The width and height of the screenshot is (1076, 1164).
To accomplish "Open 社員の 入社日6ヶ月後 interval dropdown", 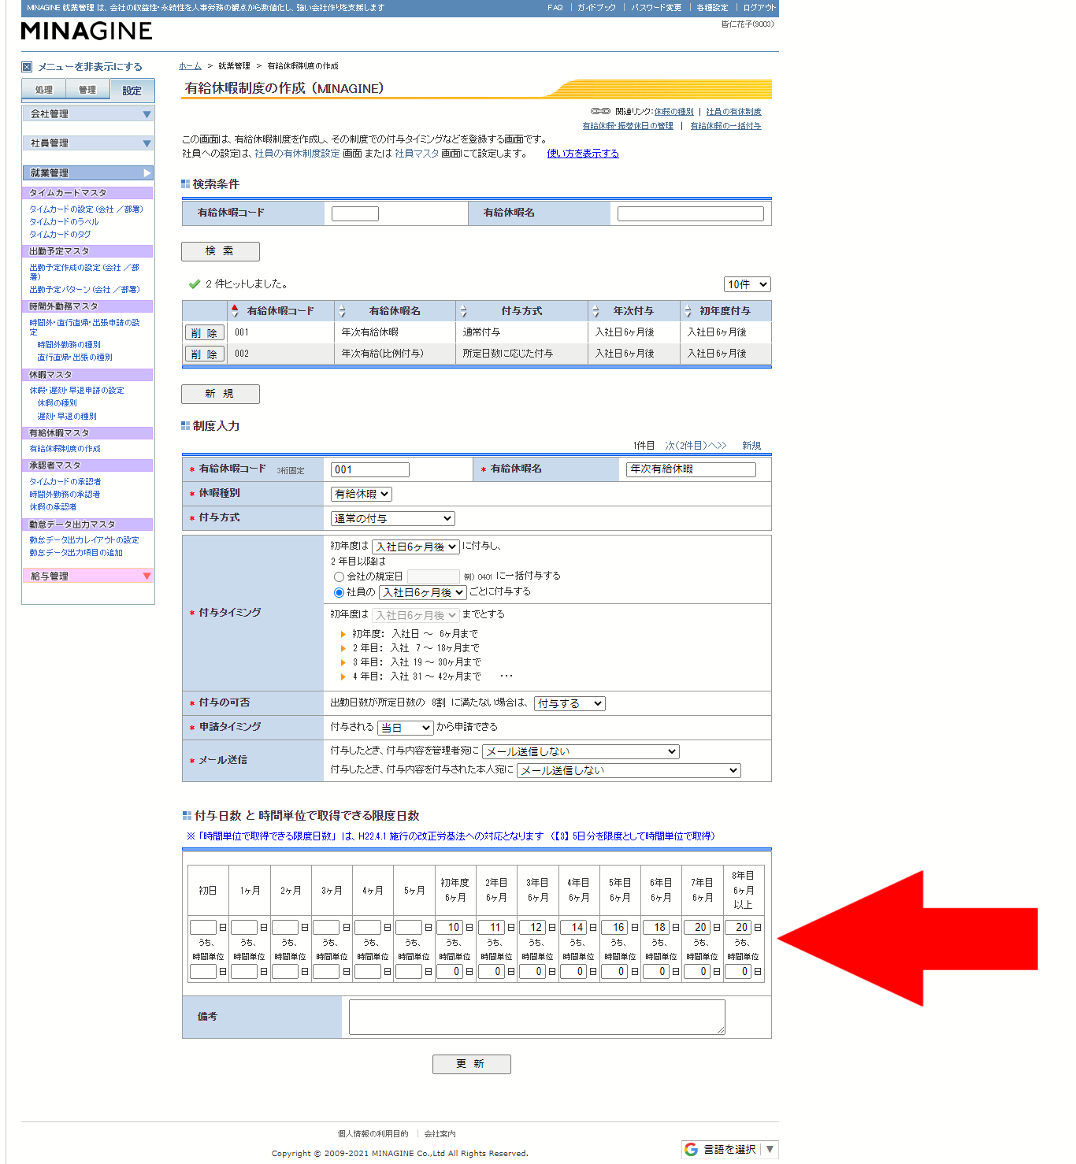I will coord(423,592).
